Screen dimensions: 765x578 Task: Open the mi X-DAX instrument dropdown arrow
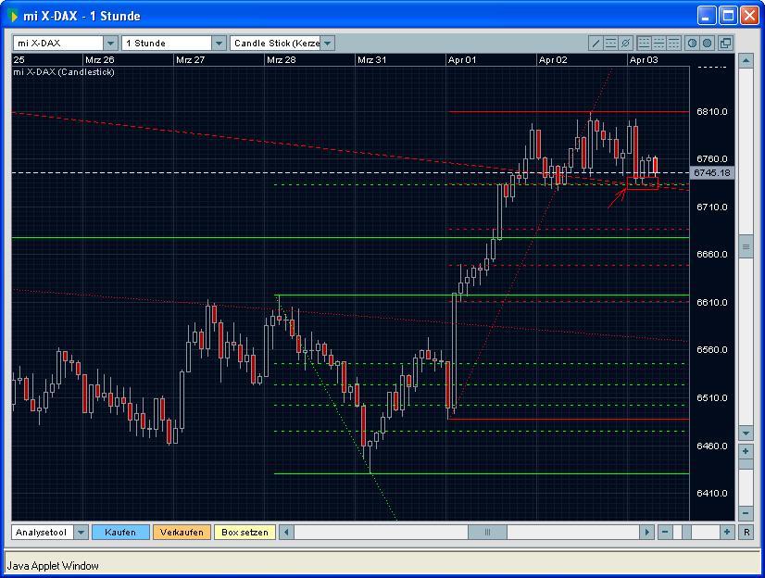click(111, 43)
